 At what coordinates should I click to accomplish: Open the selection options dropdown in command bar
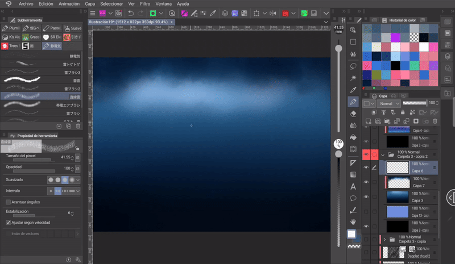pos(264,13)
